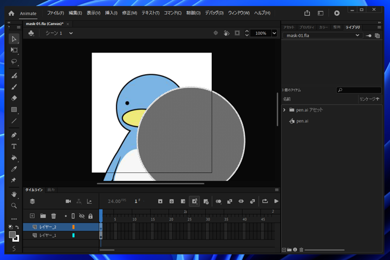Toggle auto keyframe button

click(x=194, y=201)
